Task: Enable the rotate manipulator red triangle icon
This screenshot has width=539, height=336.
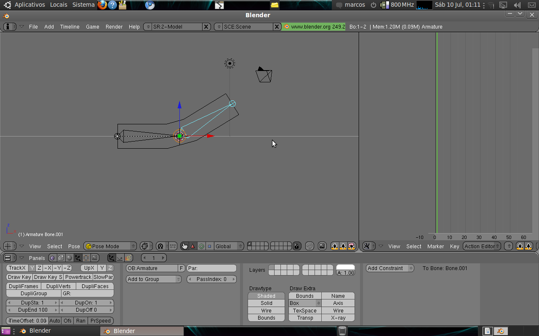Action: [x=193, y=246]
